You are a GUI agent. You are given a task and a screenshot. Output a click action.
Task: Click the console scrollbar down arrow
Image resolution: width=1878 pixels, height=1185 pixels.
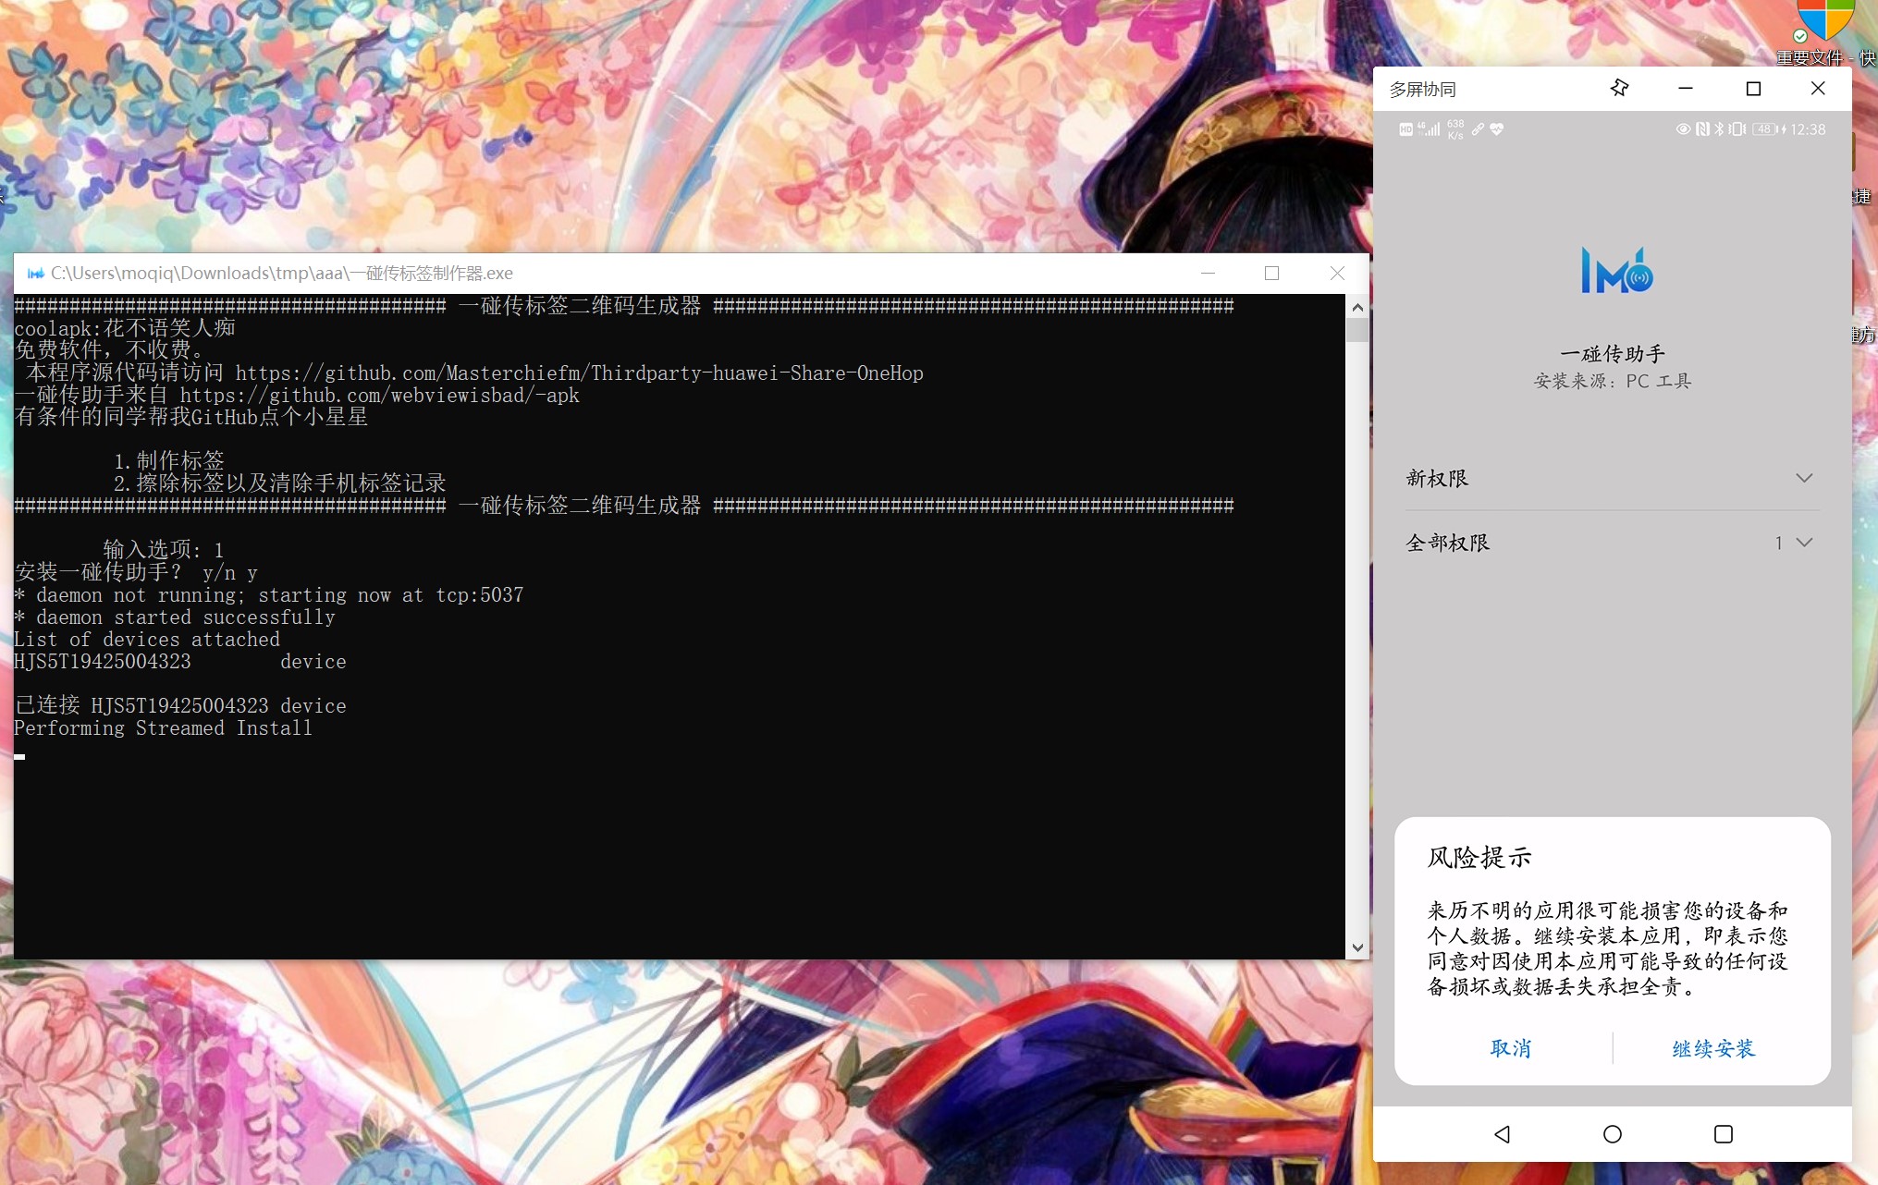pos(1357,947)
